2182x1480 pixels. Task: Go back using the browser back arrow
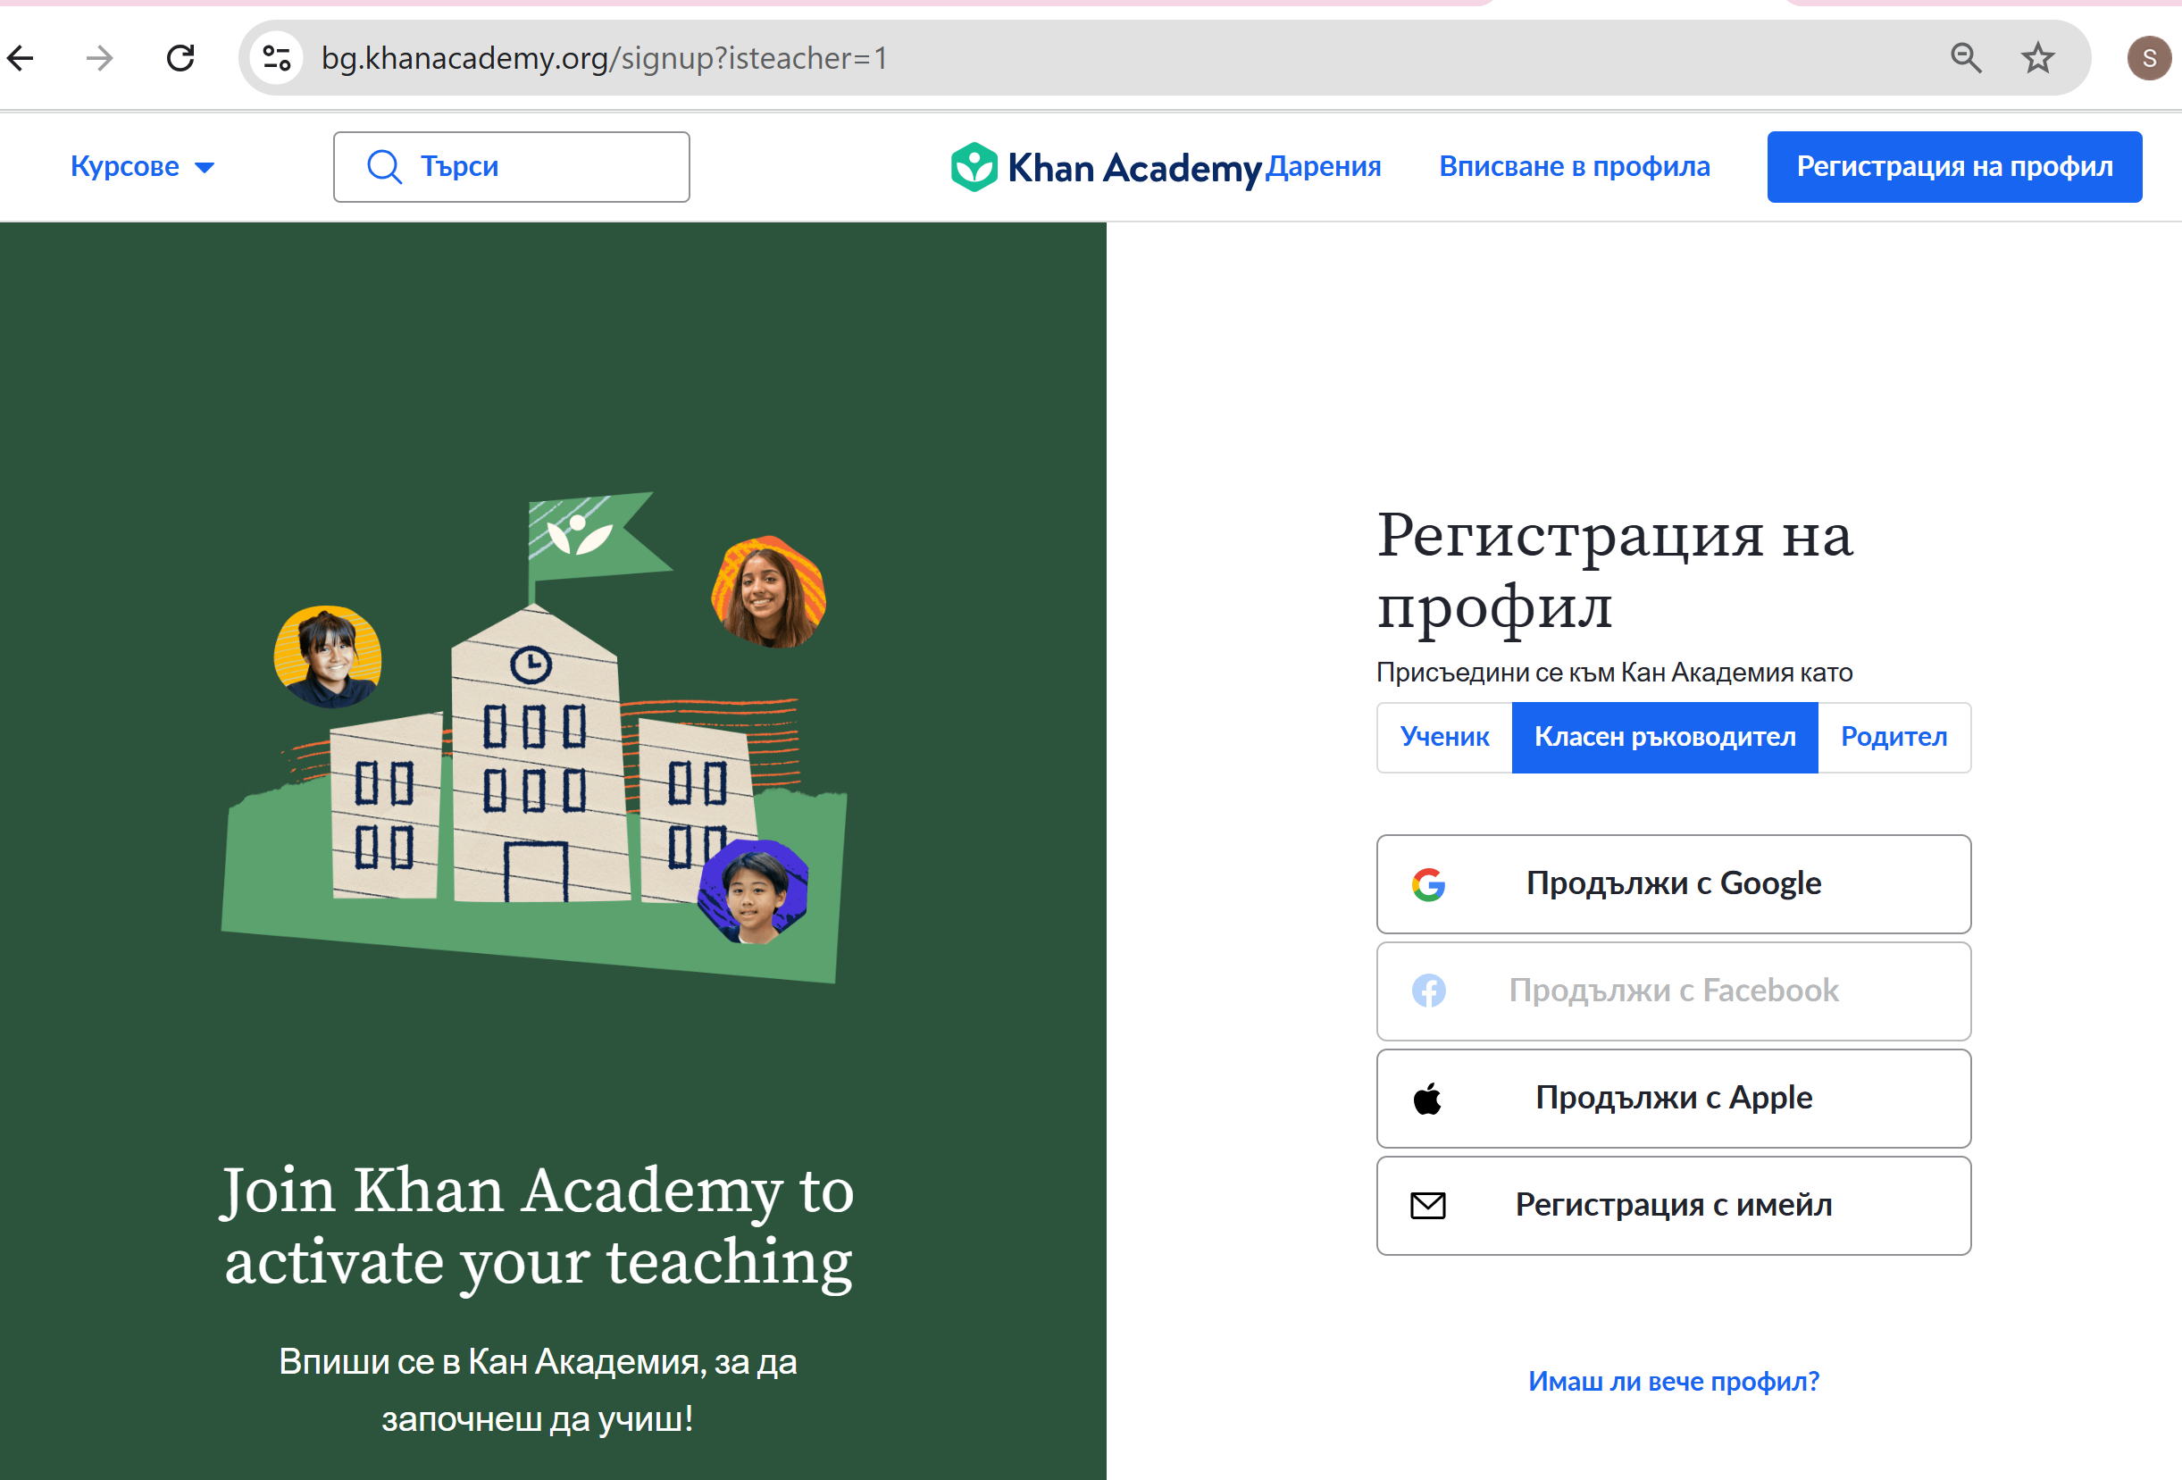[x=20, y=58]
